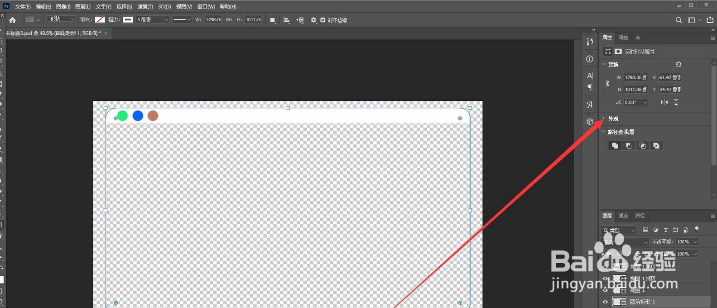Open the layer filter 类型 dropdown
717x308 pixels.
coord(618,230)
